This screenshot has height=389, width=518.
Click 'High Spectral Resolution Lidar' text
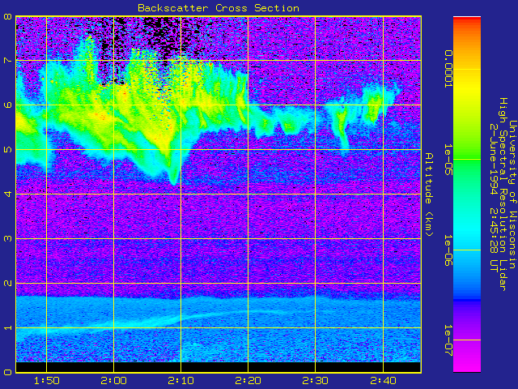[503, 194]
